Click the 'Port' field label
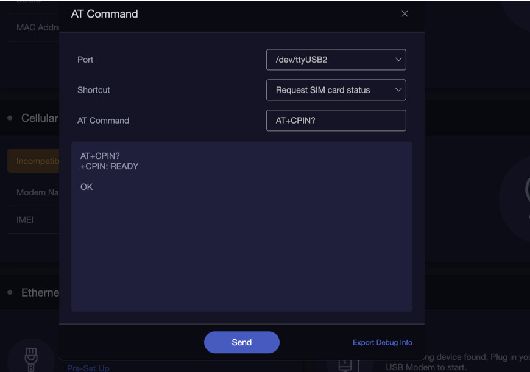Screen dimensions: 530x372 (x=85, y=60)
